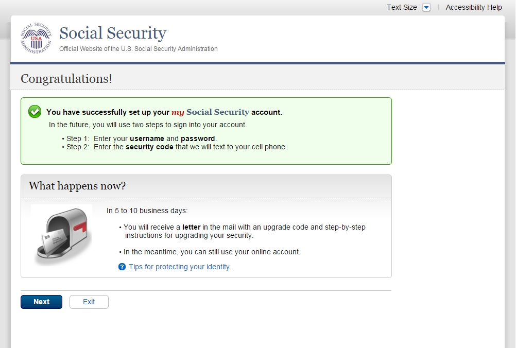The height and width of the screenshot is (348, 516).
Task: Click the "What happens now?" panel header
Action: click(x=77, y=186)
